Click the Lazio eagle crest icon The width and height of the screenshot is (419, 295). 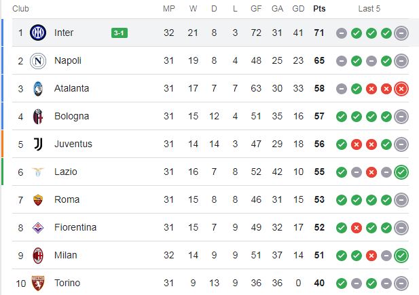(38, 172)
